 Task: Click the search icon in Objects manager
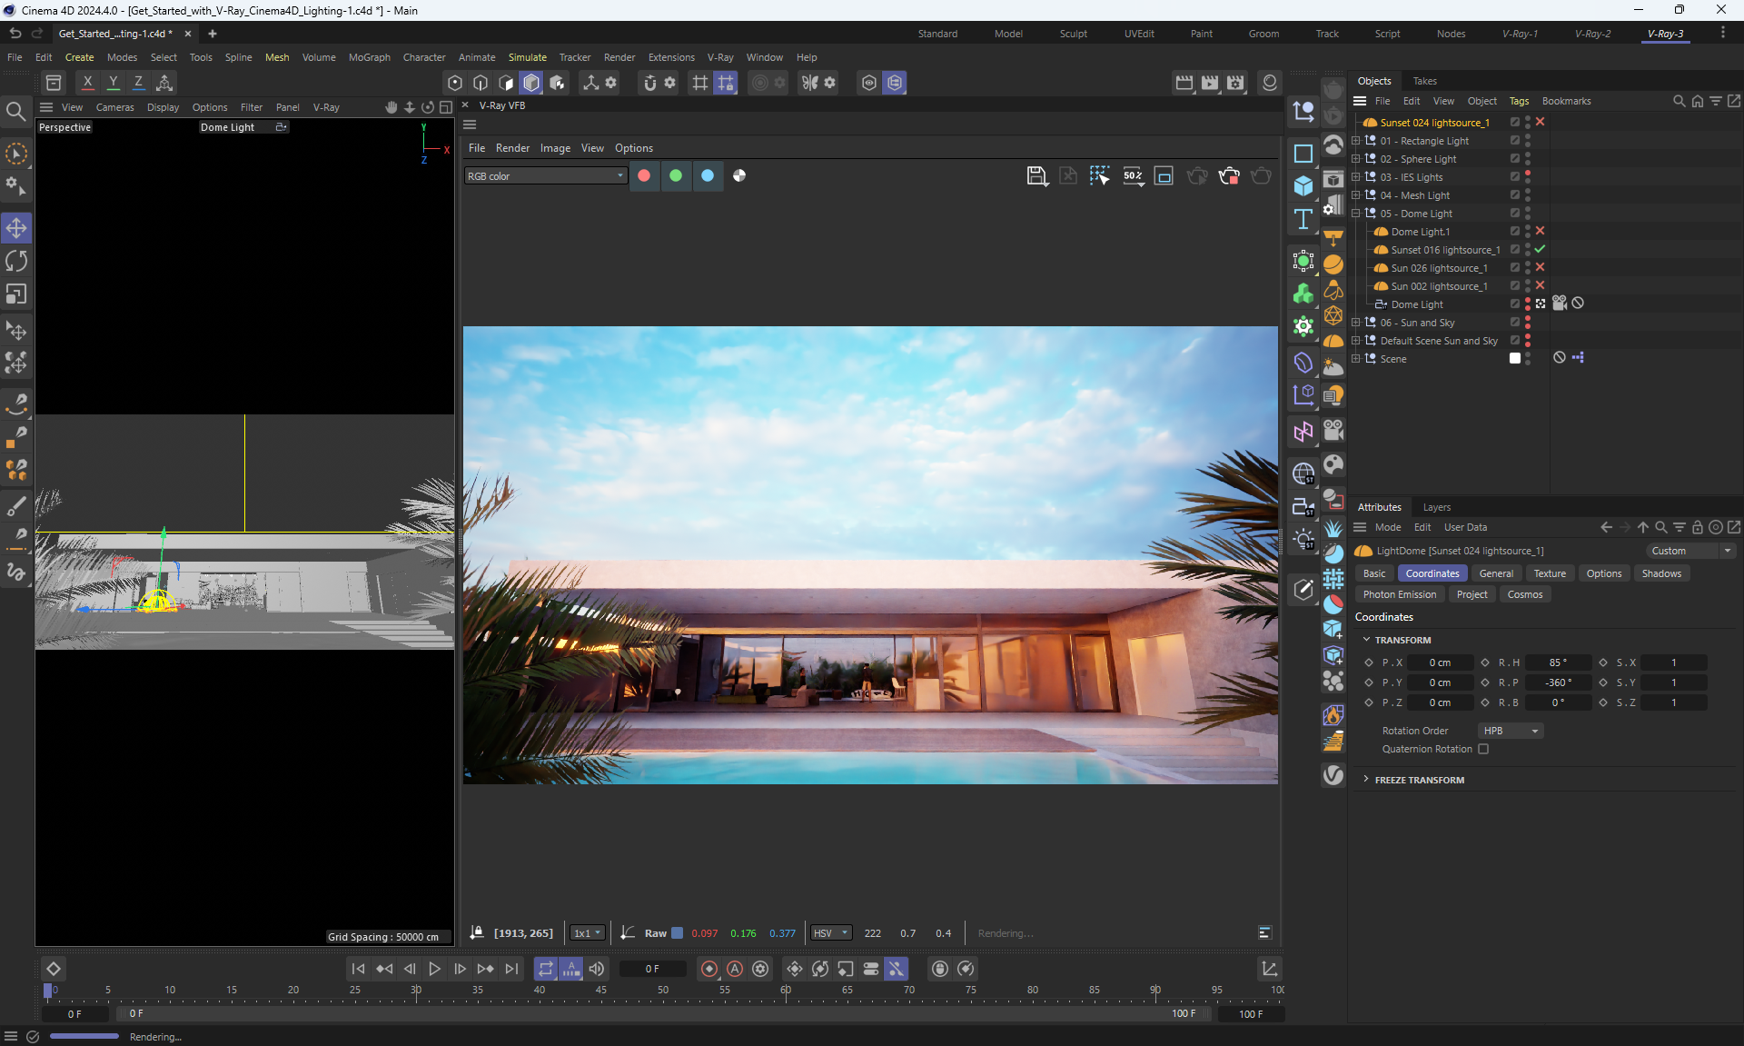coord(1679,101)
